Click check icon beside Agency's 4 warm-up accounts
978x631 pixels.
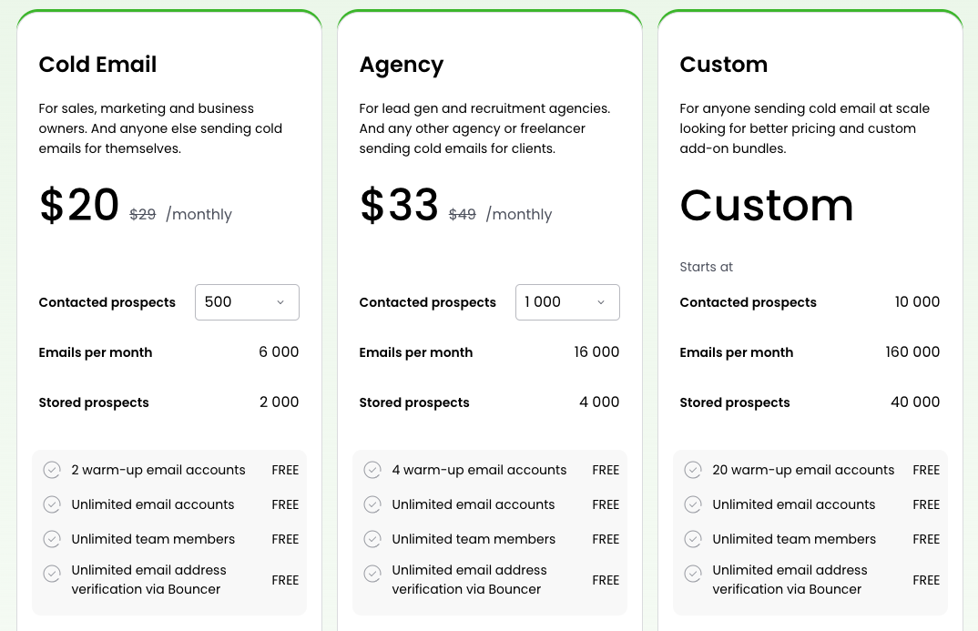(x=372, y=470)
